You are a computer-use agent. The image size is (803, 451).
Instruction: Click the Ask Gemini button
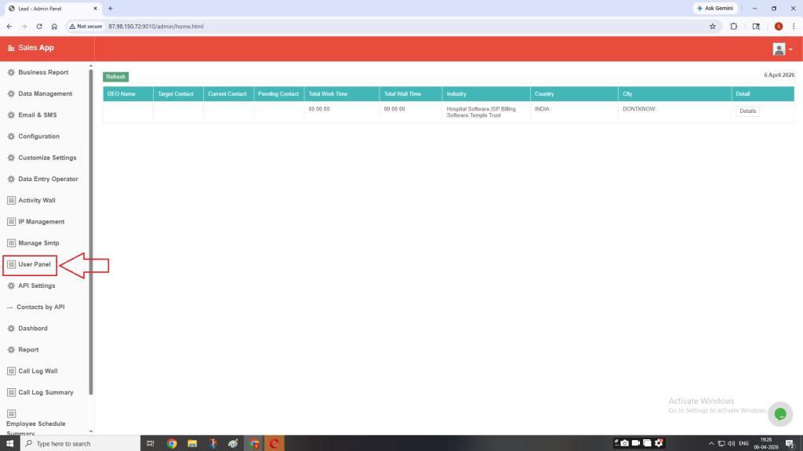[x=714, y=8]
